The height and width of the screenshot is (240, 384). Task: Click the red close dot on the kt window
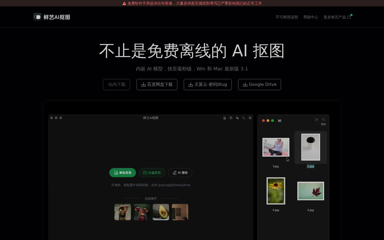[x=263, y=121]
